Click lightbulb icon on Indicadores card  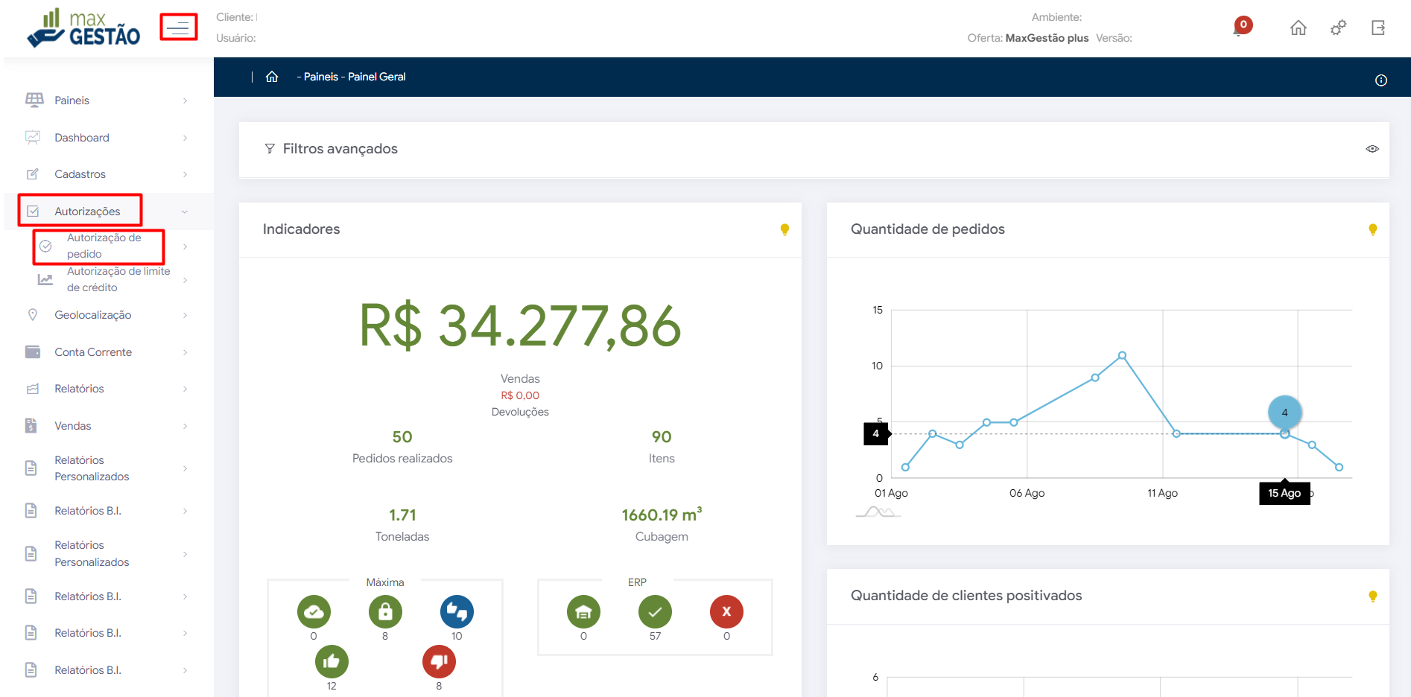pyautogui.click(x=784, y=229)
